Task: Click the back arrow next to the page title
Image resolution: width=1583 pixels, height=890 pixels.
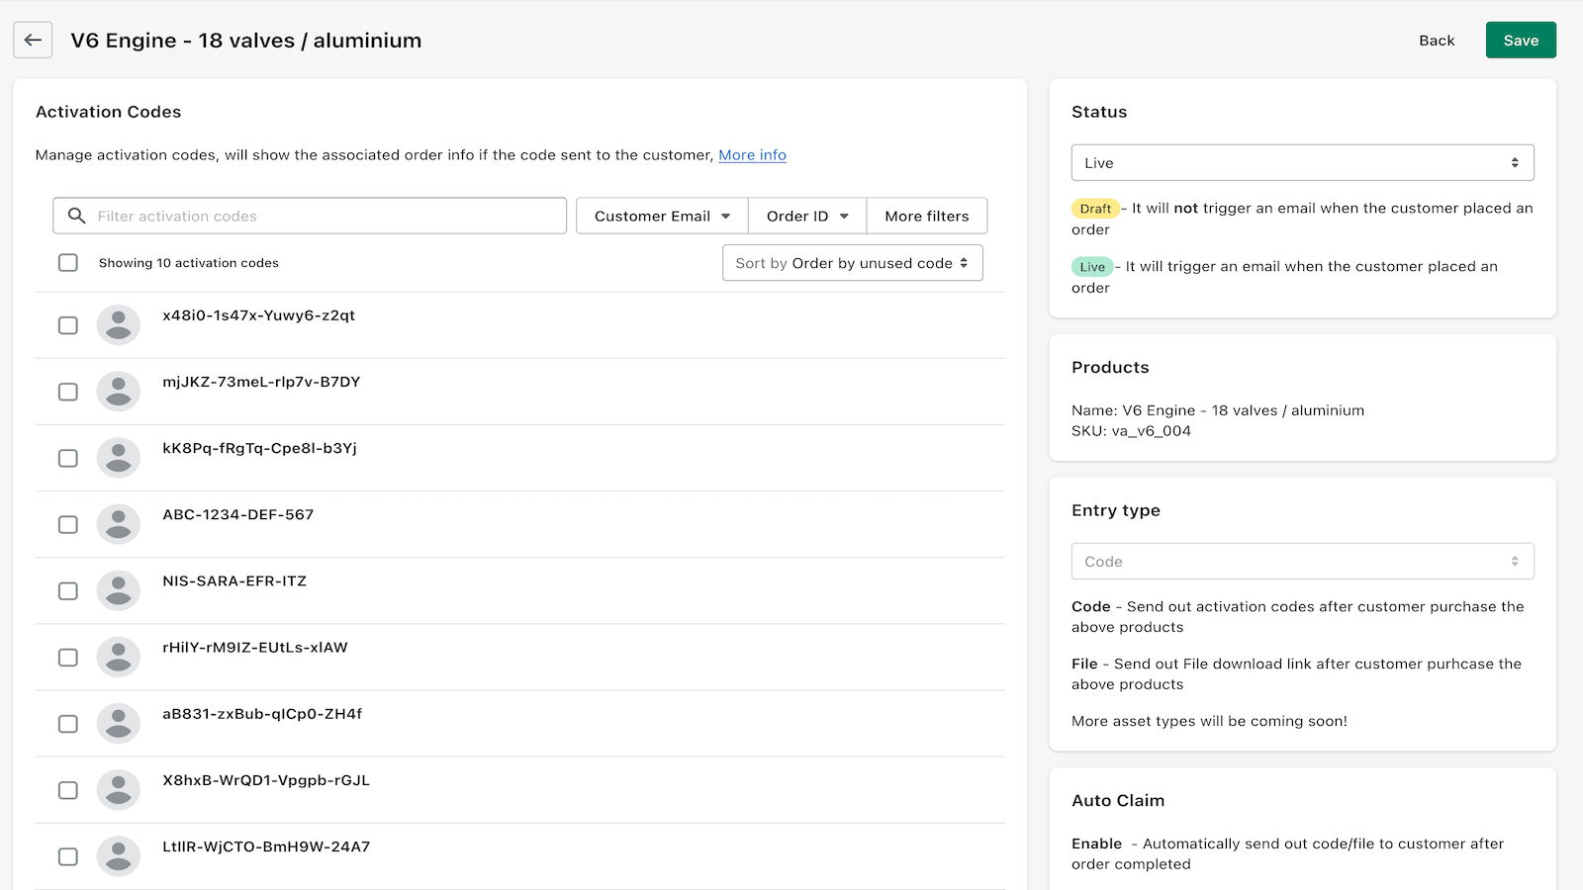Action: tap(33, 40)
